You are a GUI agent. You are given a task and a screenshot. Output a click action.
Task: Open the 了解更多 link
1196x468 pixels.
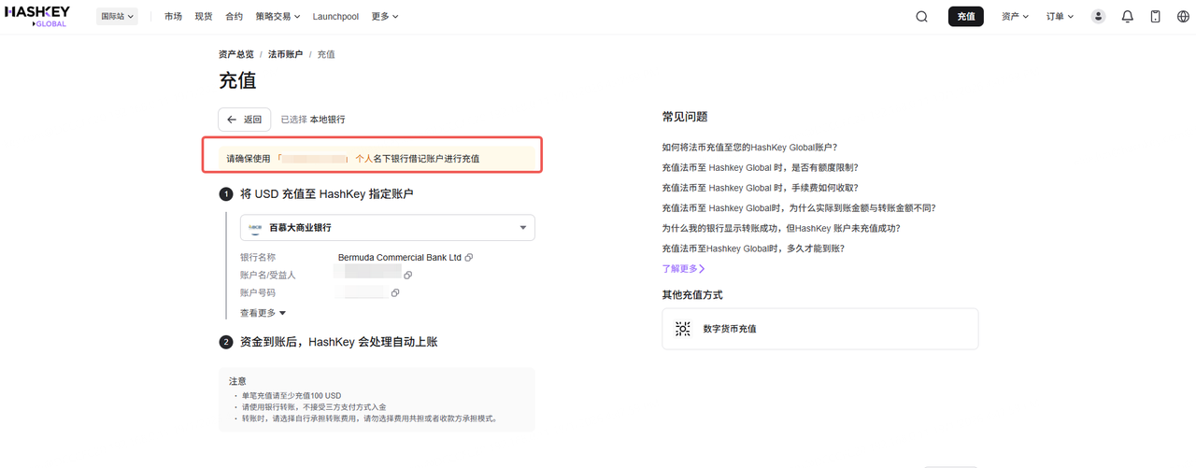(x=683, y=269)
